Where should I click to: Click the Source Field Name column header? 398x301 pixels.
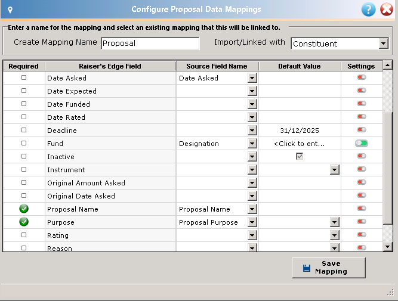tap(217, 66)
